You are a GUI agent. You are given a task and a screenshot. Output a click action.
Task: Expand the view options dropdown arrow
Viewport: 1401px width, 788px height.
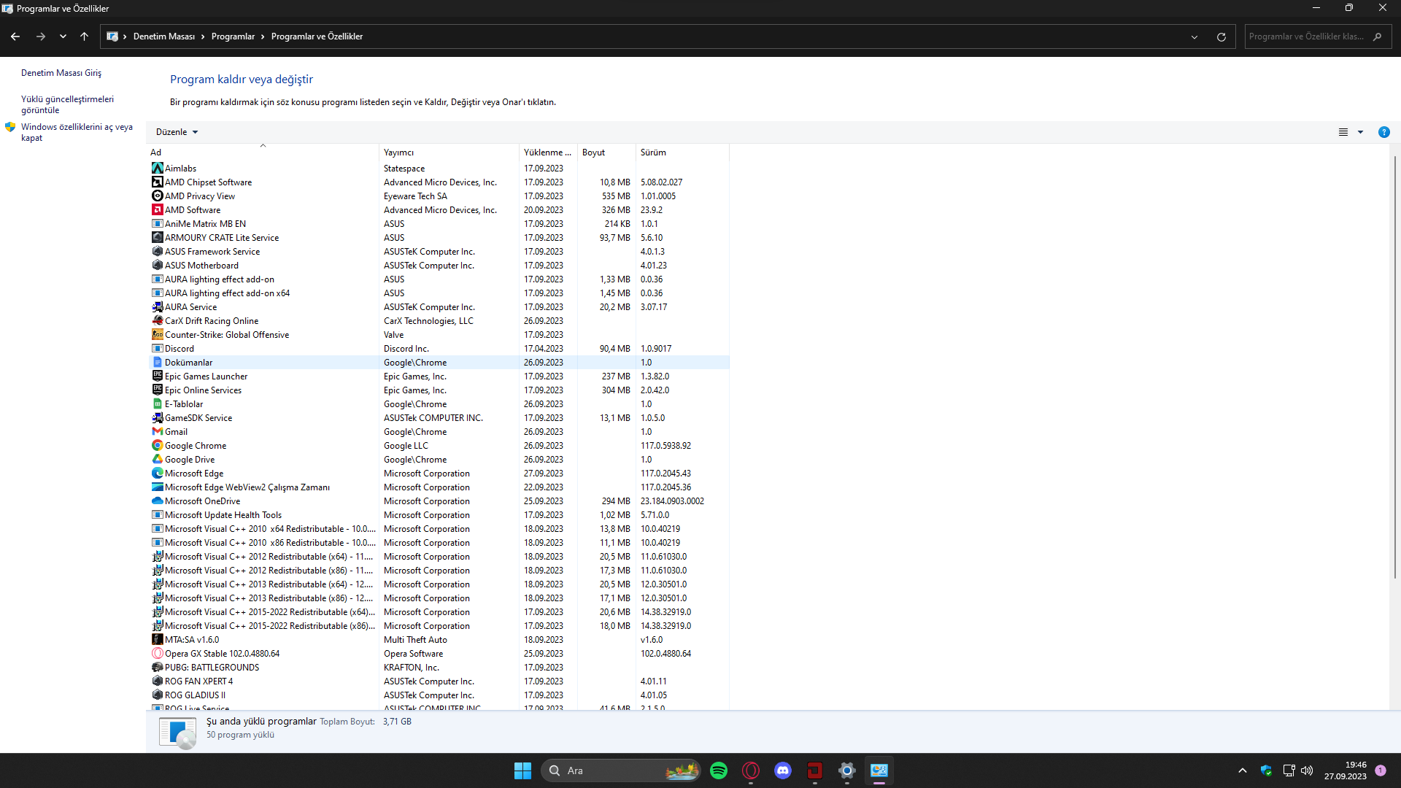pos(1360,132)
